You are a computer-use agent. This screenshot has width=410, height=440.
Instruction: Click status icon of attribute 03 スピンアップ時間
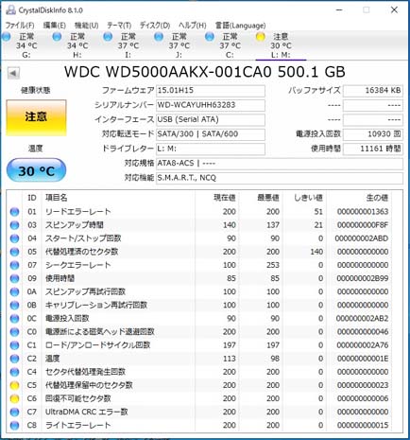coord(14,225)
